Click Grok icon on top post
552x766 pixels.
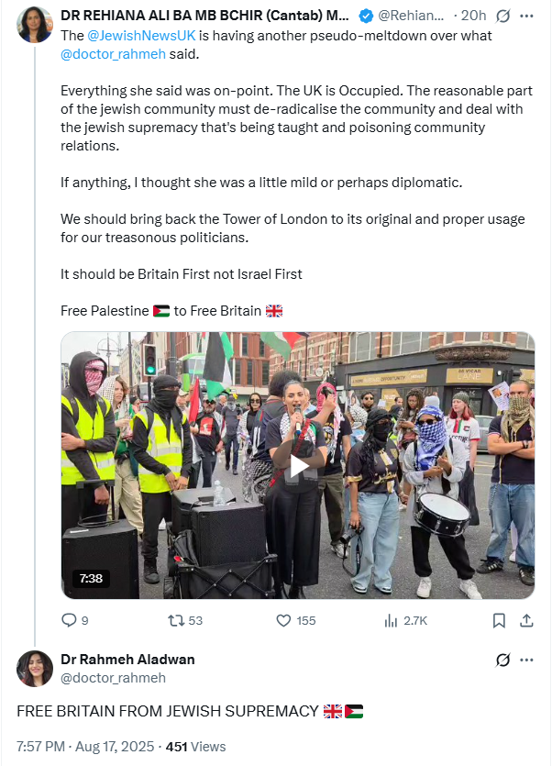[x=502, y=17]
